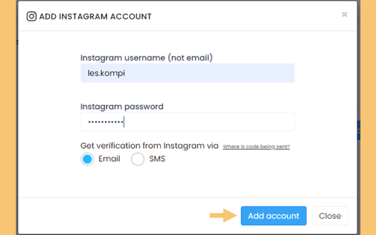The width and height of the screenshot is (376, 235).
Task: Open the 'Where is code being sent?' link
Action: pyautogui.click(x=256, y=147)
